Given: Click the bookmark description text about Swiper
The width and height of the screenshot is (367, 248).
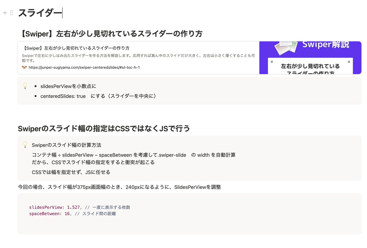Looking at the screenshot, I should click(138, 58).
